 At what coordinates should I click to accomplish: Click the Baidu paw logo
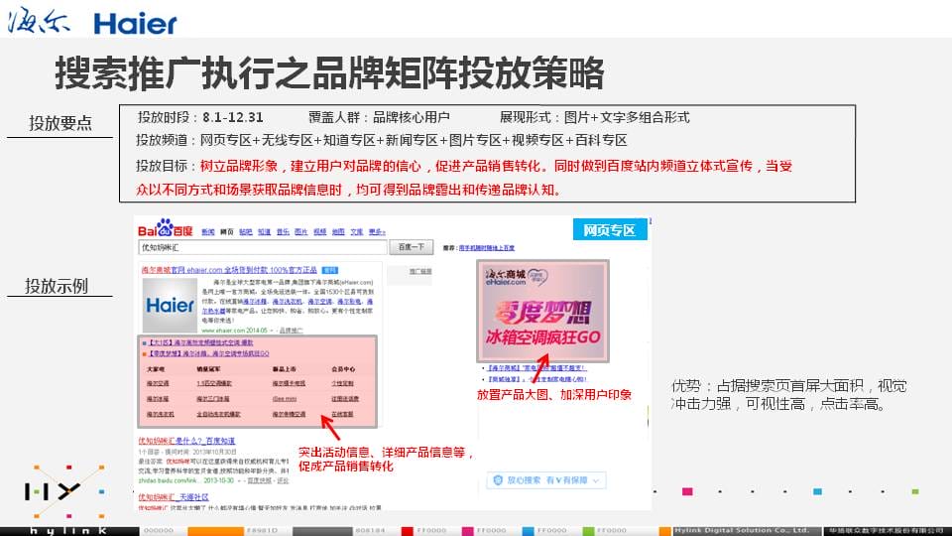click(165, 228)
